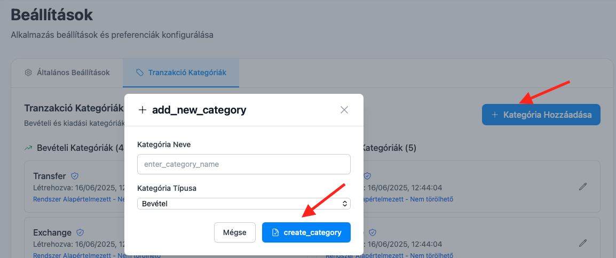Click the gear icon on Általános Beállítások tab
The image size is (616, 258).
point(29,72)
